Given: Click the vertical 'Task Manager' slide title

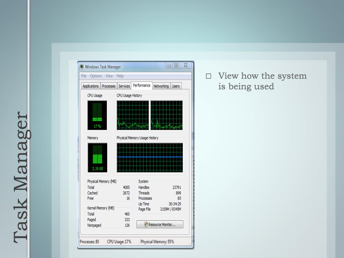Looking at the screenshot, I should (x=22, y=177).
